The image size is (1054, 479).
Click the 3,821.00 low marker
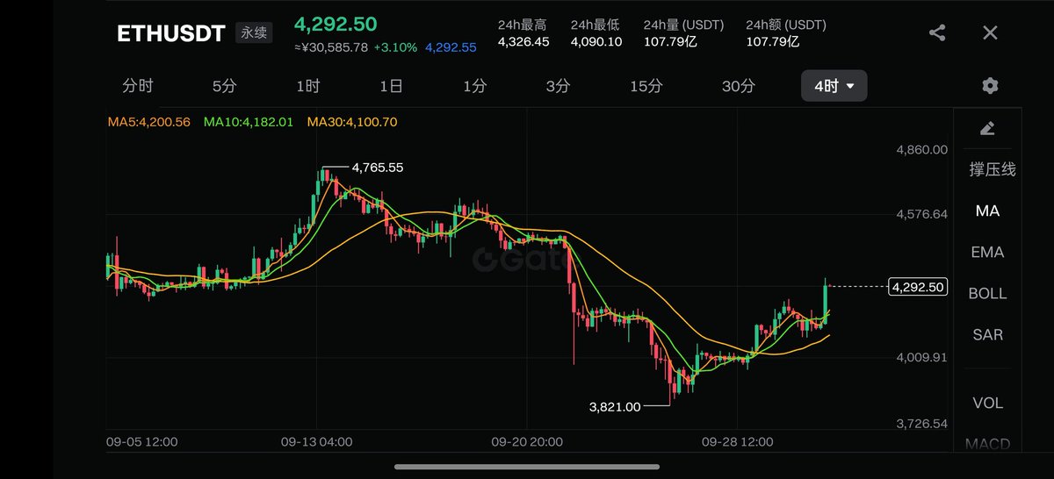pyautogui.click(x=615, y=406)
